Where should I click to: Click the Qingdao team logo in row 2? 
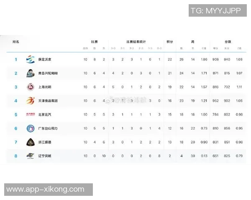click(30, 73)
